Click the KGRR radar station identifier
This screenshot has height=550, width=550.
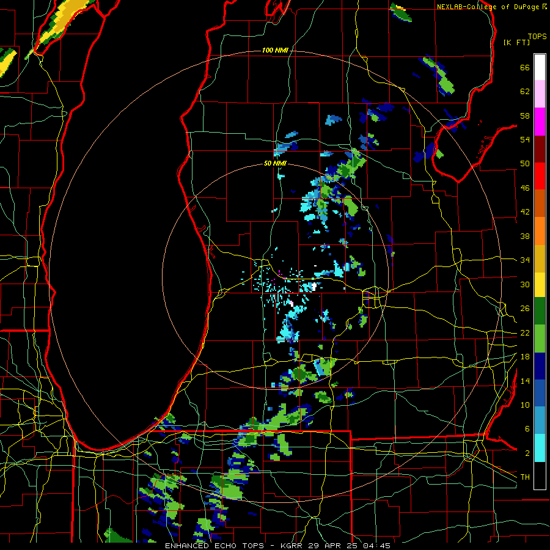[293, 546]
